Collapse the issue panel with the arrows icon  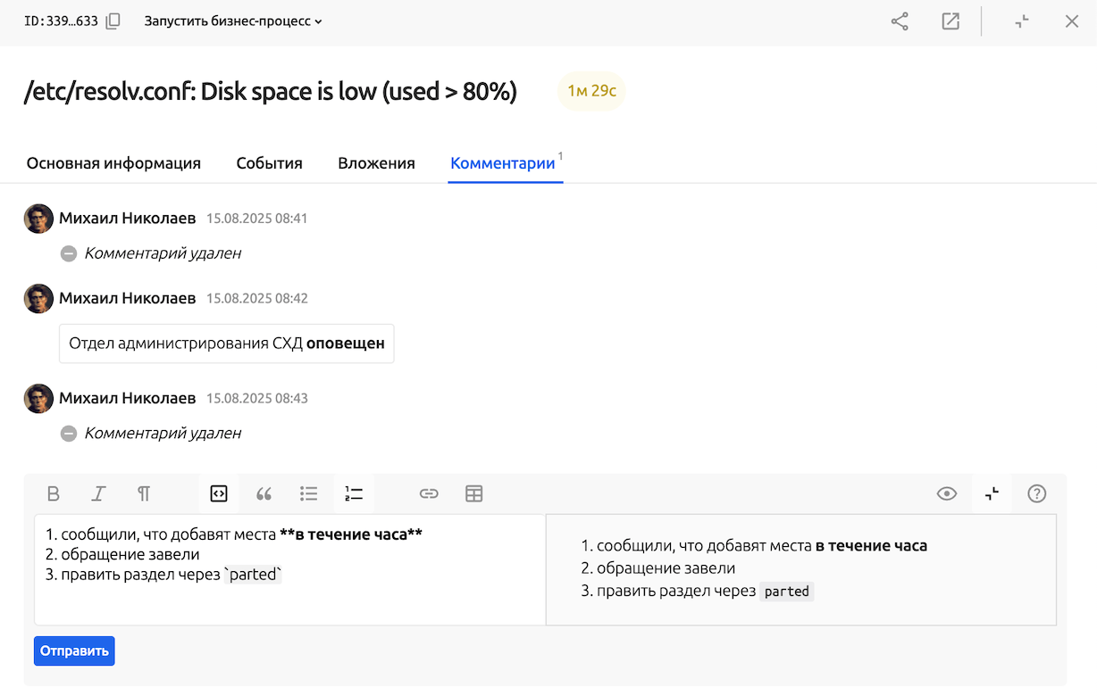click(1021, 21)
